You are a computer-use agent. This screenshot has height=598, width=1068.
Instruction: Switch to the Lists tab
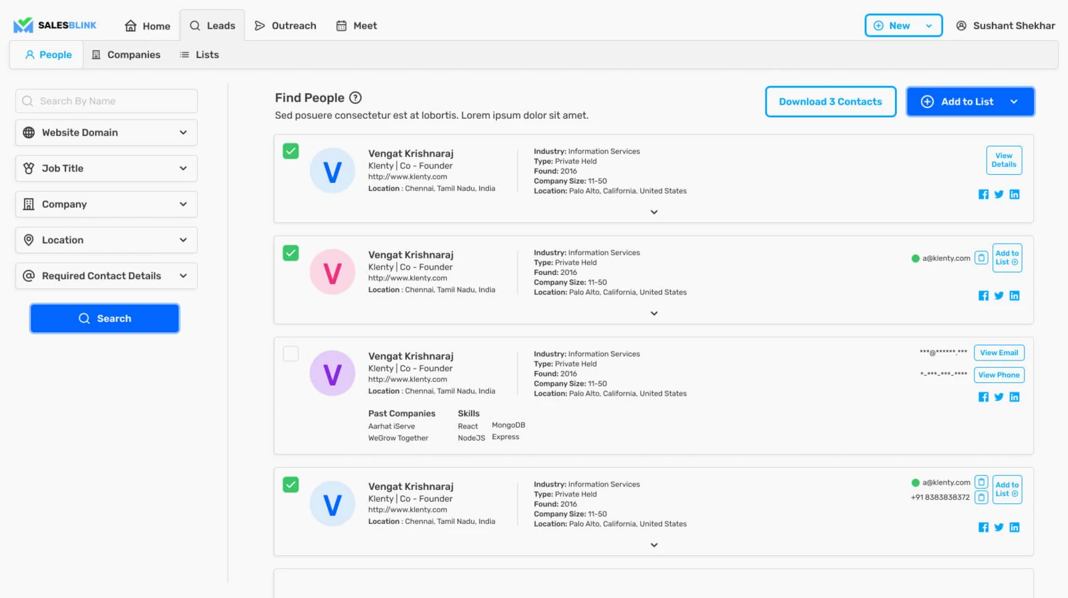coord(199,55)
